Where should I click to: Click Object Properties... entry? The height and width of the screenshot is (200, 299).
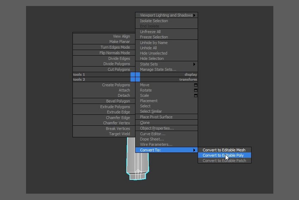pos(157,128)
